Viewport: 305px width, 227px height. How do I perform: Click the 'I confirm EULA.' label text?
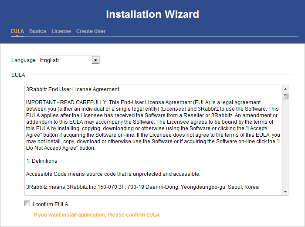point(51,204)
